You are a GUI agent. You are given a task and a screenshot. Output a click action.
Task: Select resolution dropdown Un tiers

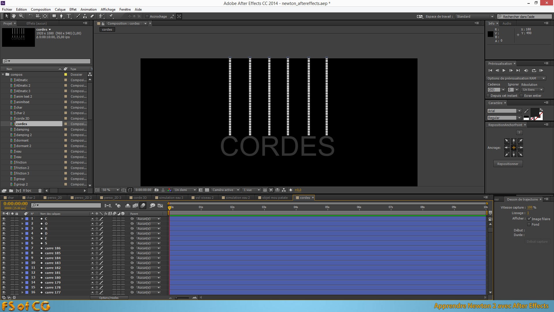click(533, 90)
